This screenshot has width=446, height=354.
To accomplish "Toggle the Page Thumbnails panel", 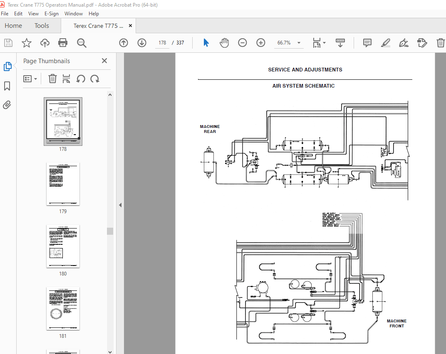I will pyautogui.click(x=7, y=66).
